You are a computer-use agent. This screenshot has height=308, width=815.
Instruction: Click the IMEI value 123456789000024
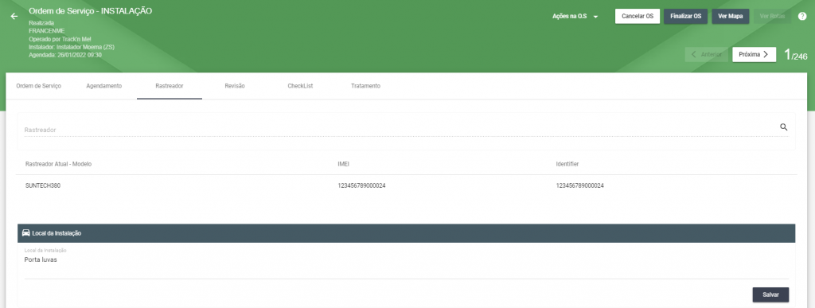pyautogui.click(x=362, y=185)
